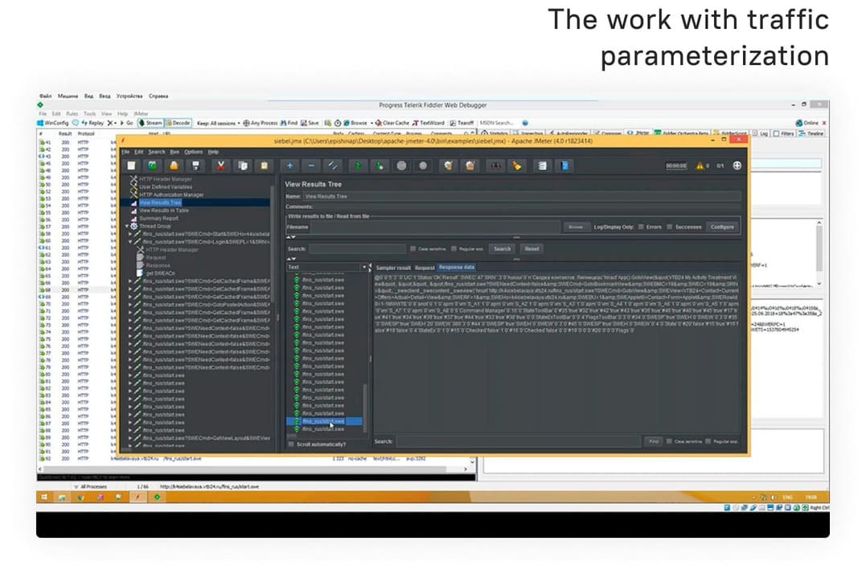
Task: Open the Options menu in JMeter
Action: click(x=193, y=152)
